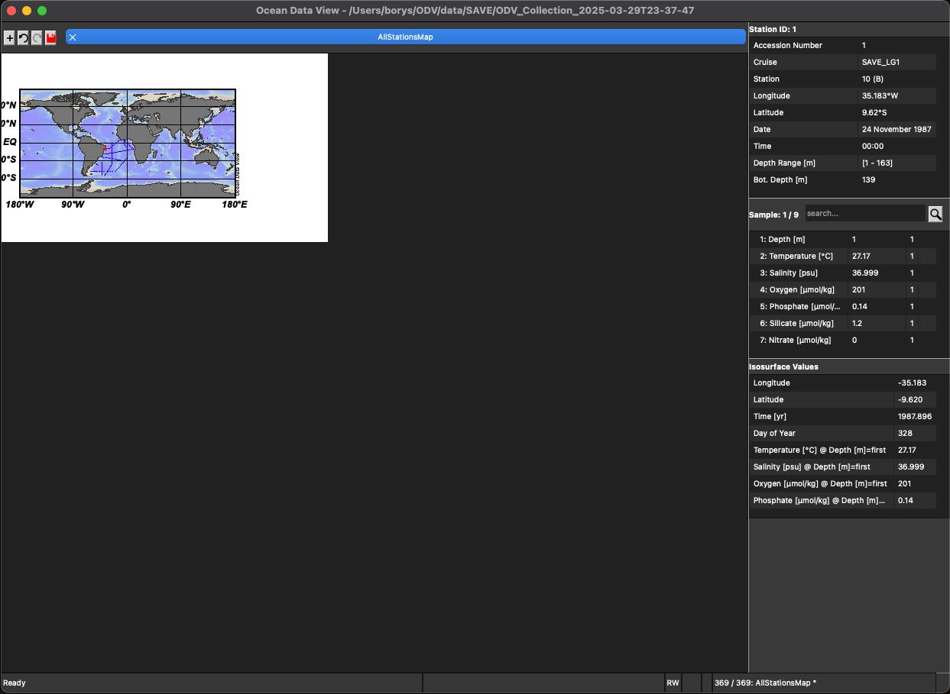Click the RW status bar indicator

click(x=673, y=683)
